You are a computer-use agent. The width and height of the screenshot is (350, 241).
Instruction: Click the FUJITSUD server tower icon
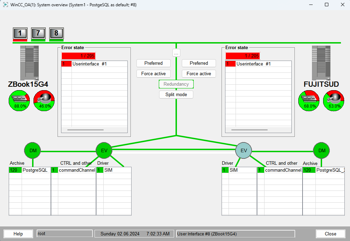tap(321, 63)
